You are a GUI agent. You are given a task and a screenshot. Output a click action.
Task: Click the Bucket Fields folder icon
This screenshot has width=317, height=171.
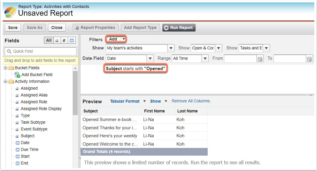(11, 68)
